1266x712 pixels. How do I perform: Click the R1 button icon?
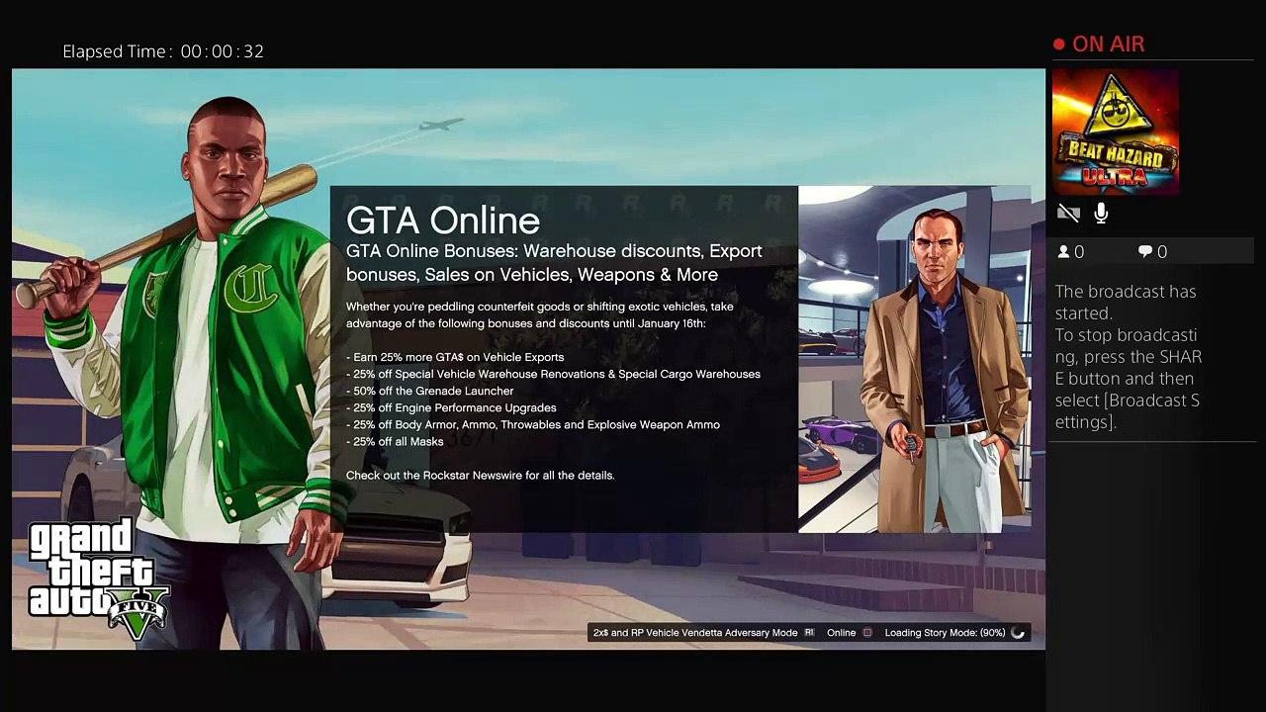click(809, 633)
